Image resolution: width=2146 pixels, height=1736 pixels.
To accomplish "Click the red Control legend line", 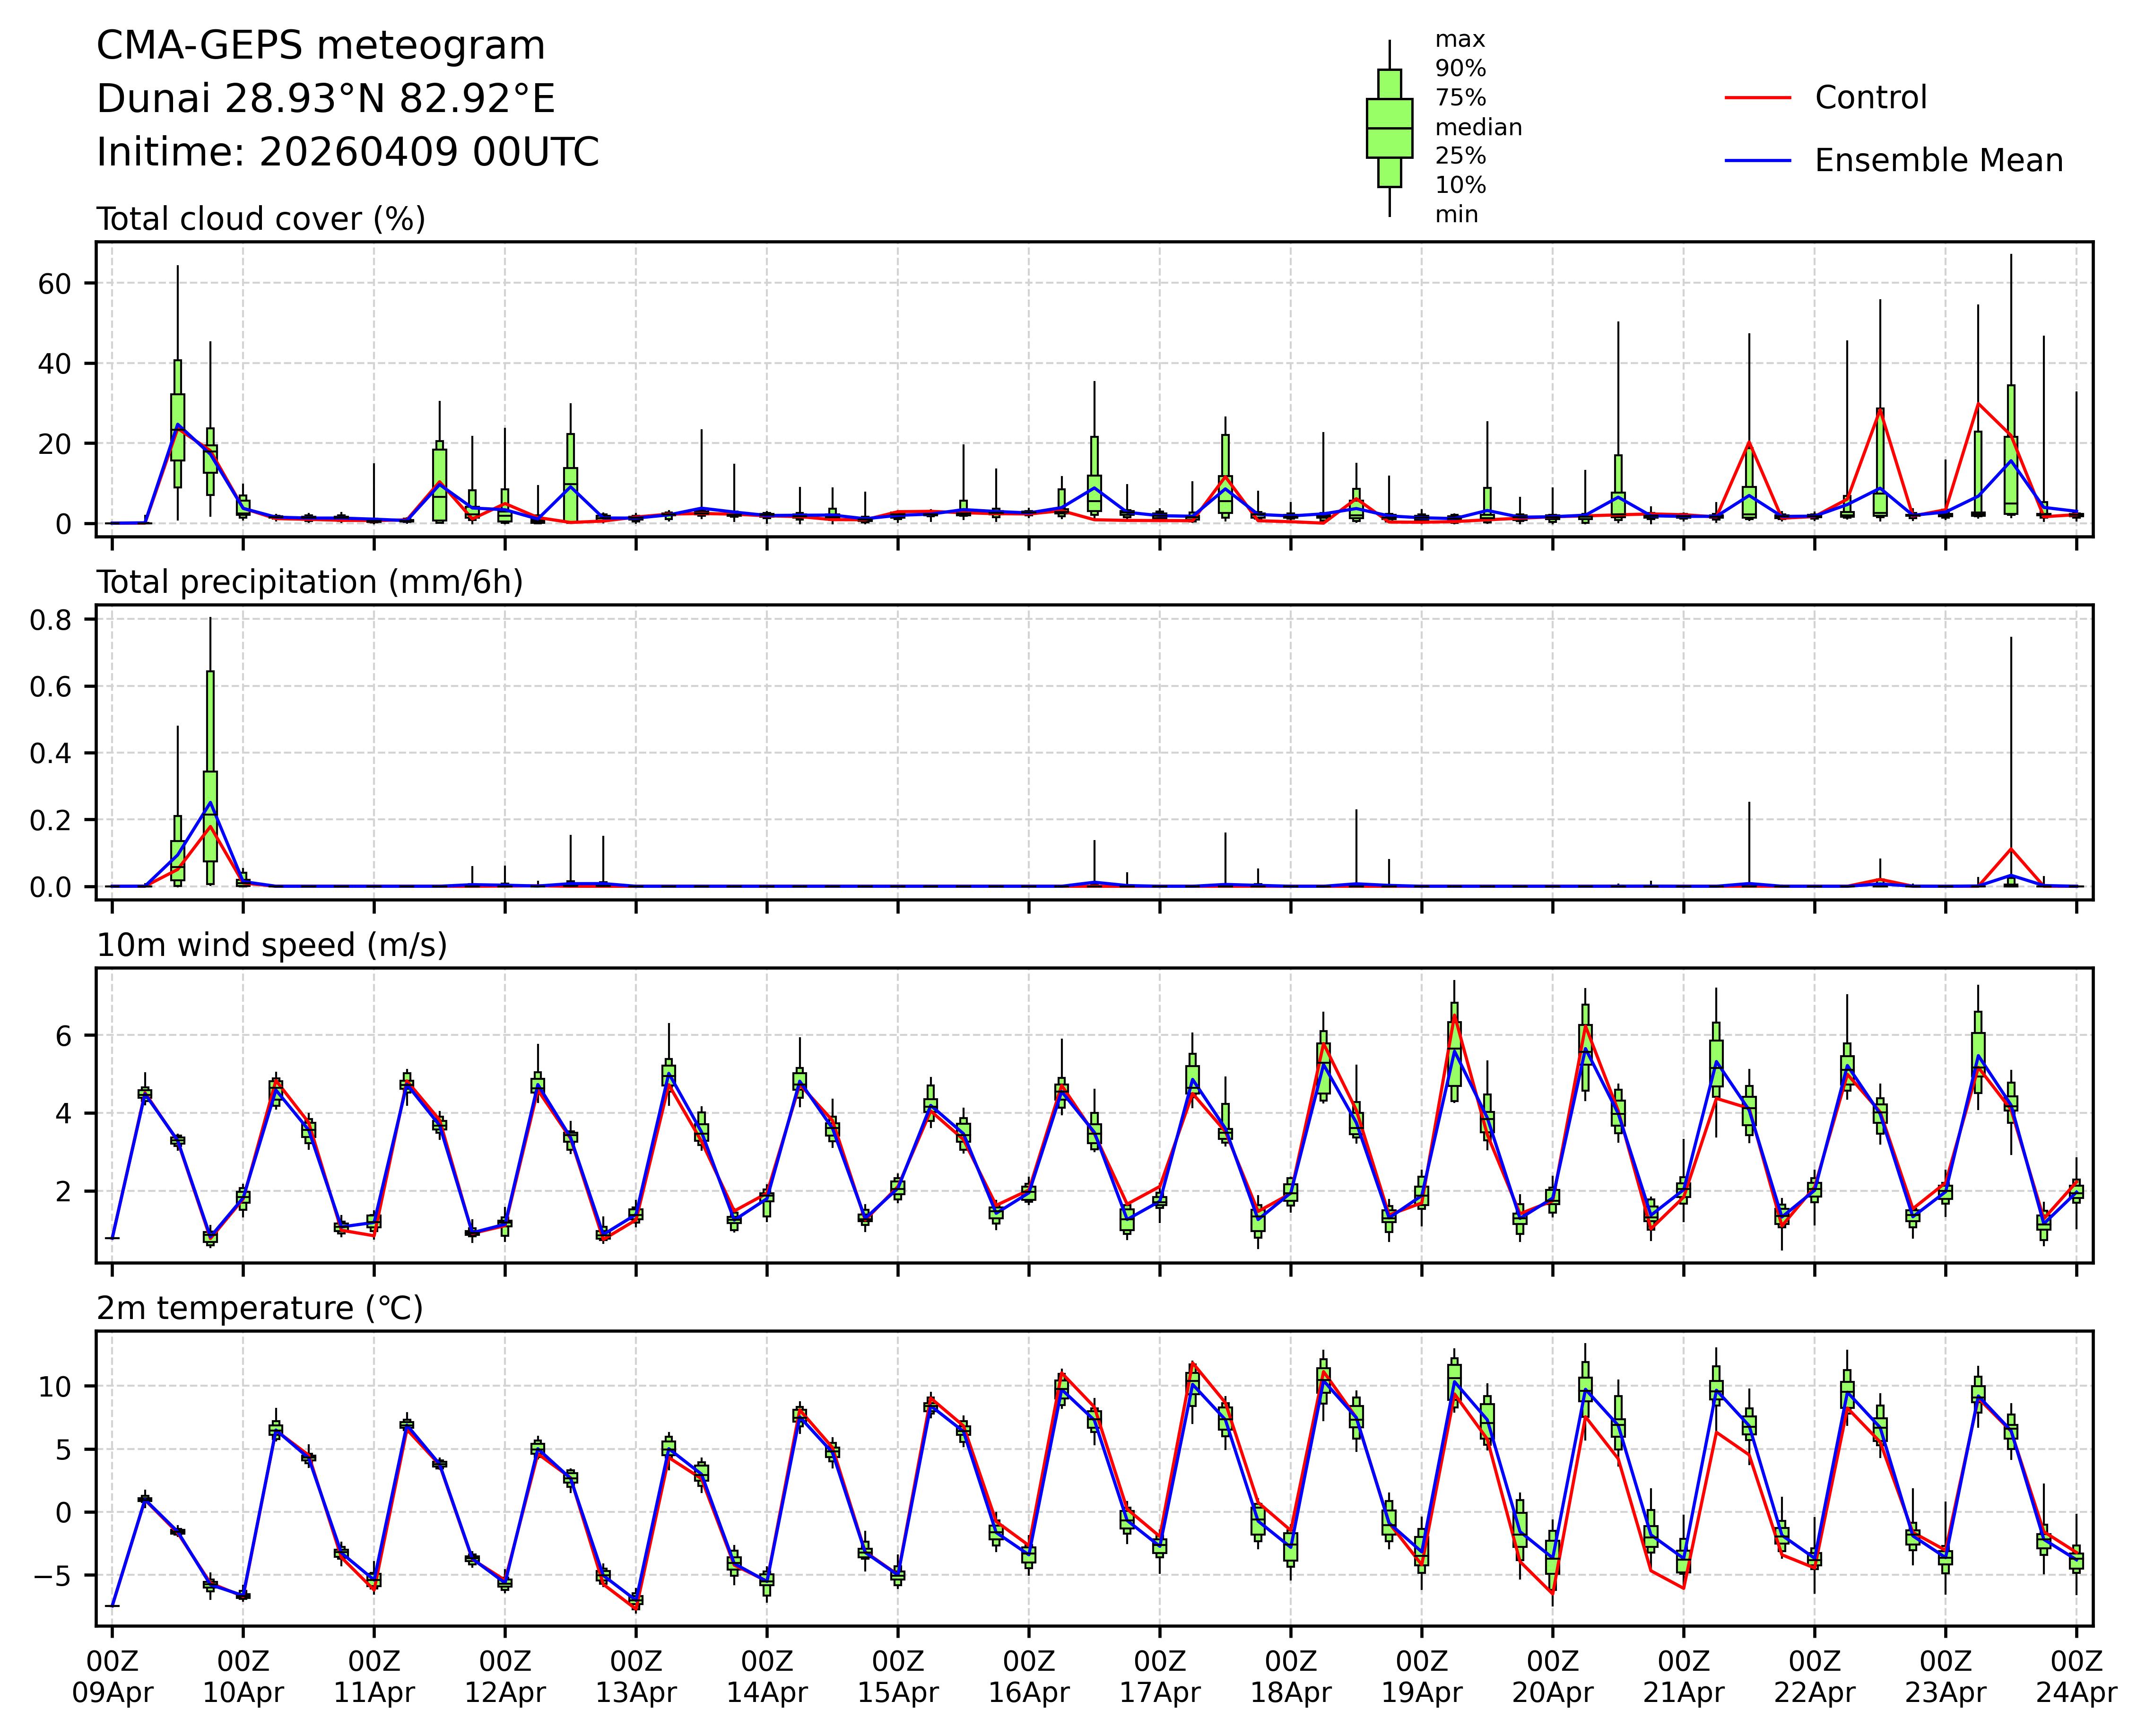I will (1757, 98).
